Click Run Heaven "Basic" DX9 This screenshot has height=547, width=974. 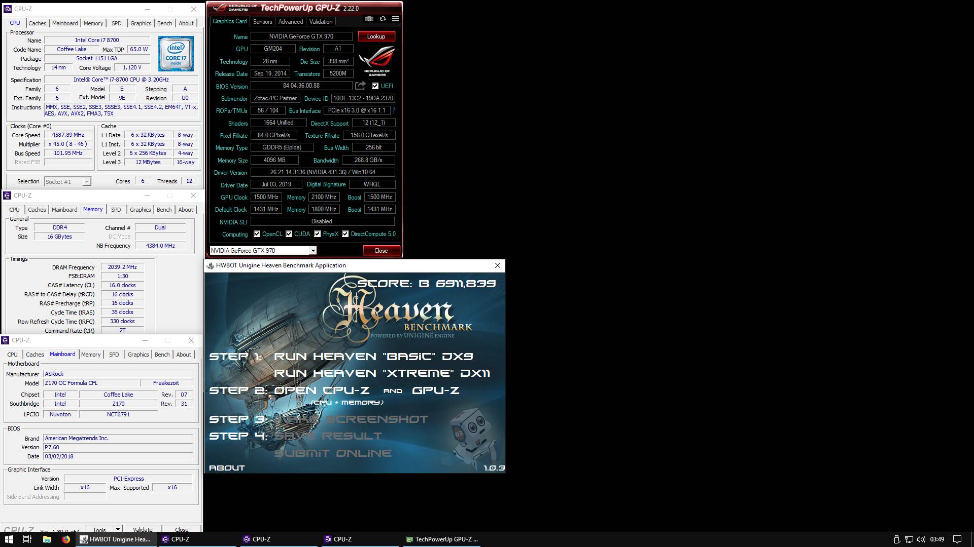373,357
